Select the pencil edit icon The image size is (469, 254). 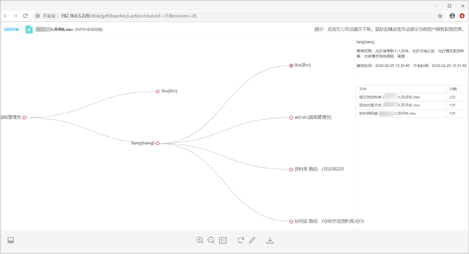coord(252,240)
